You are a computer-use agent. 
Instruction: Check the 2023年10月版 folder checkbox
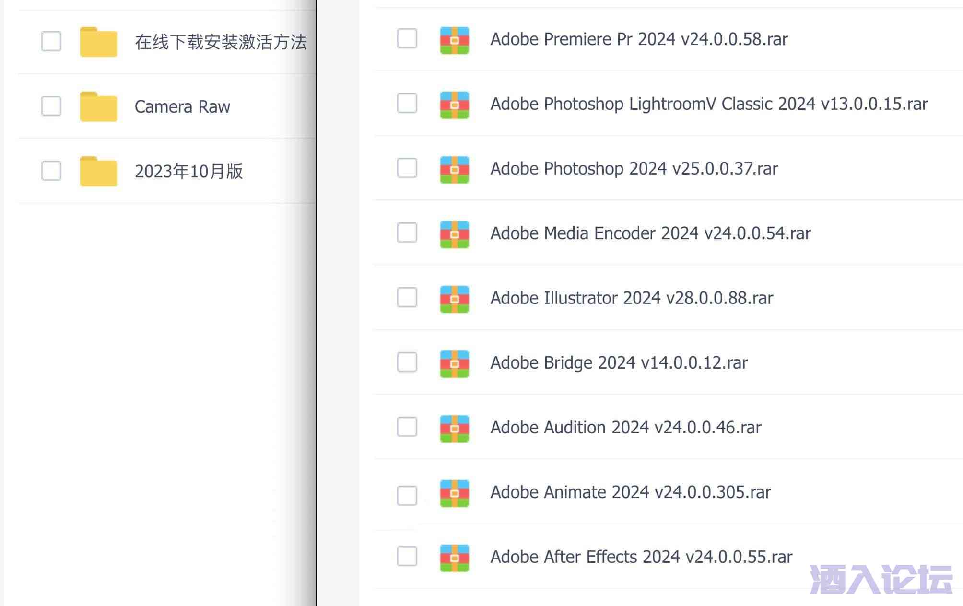51,171
